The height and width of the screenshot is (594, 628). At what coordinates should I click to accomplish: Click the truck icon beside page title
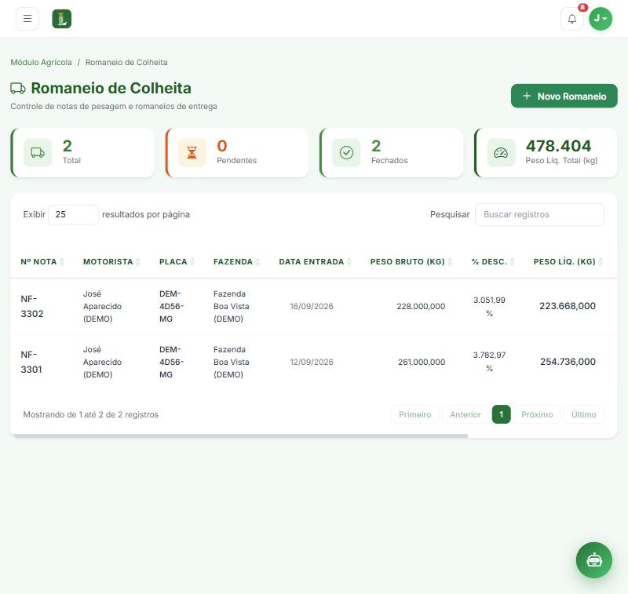(x=17, y=89)
